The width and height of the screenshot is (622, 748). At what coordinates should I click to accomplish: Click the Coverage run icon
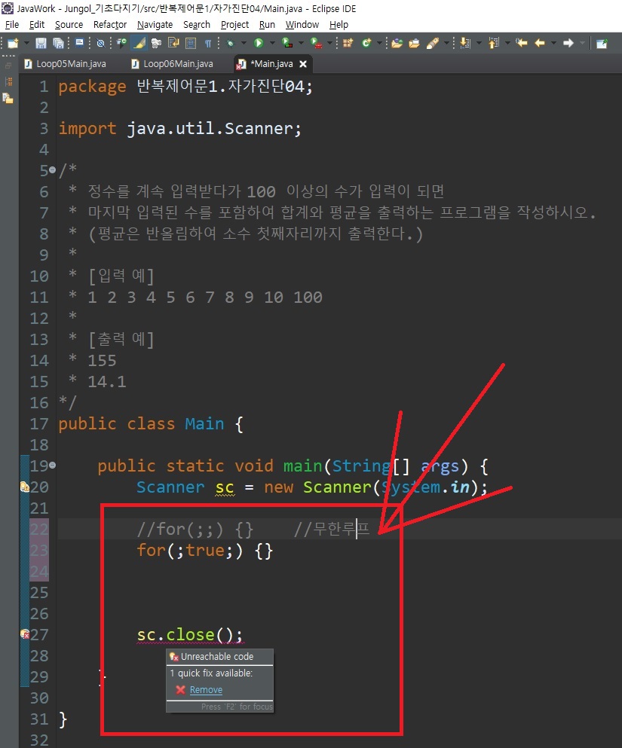click(x=287, y=44)
